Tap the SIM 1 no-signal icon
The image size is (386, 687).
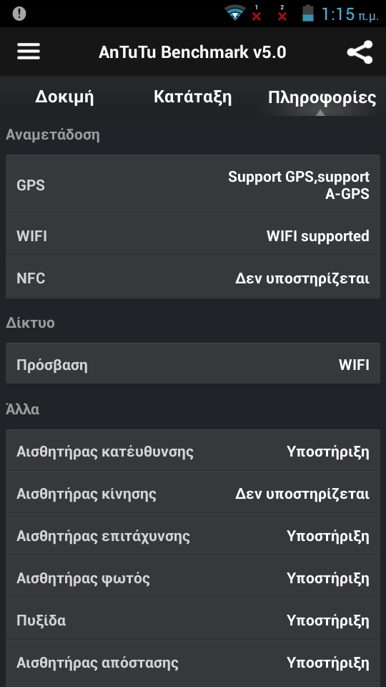point(257,13)
